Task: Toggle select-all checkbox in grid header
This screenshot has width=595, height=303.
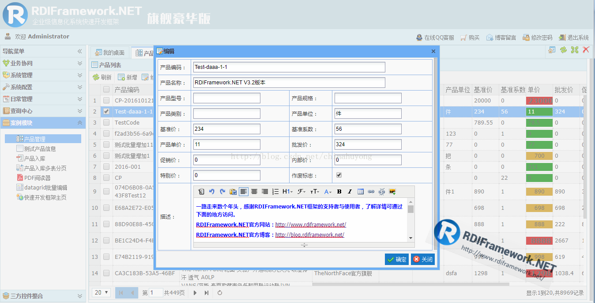Action: point(106,89)
